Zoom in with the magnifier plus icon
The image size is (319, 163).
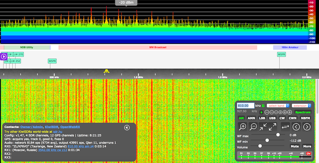pyautogui.click(x=243, y=127)
